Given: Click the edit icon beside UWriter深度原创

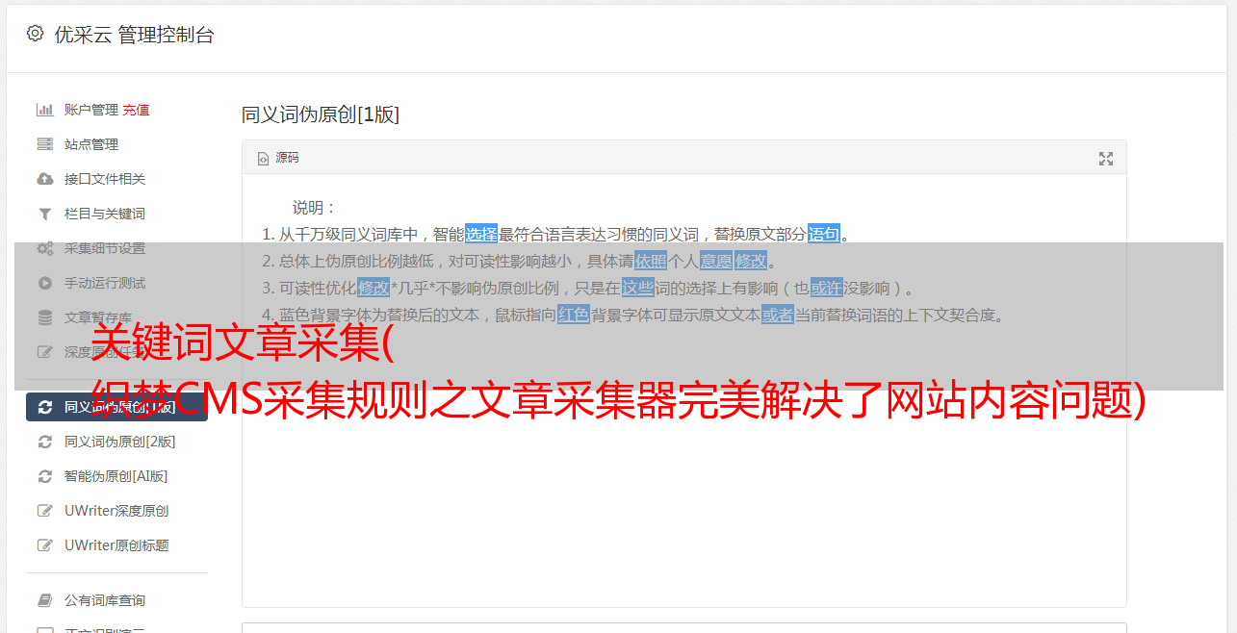Looking at the screenshot, I should click(x=44, y=511).
